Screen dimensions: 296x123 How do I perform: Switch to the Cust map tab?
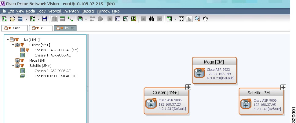point(14,28)
